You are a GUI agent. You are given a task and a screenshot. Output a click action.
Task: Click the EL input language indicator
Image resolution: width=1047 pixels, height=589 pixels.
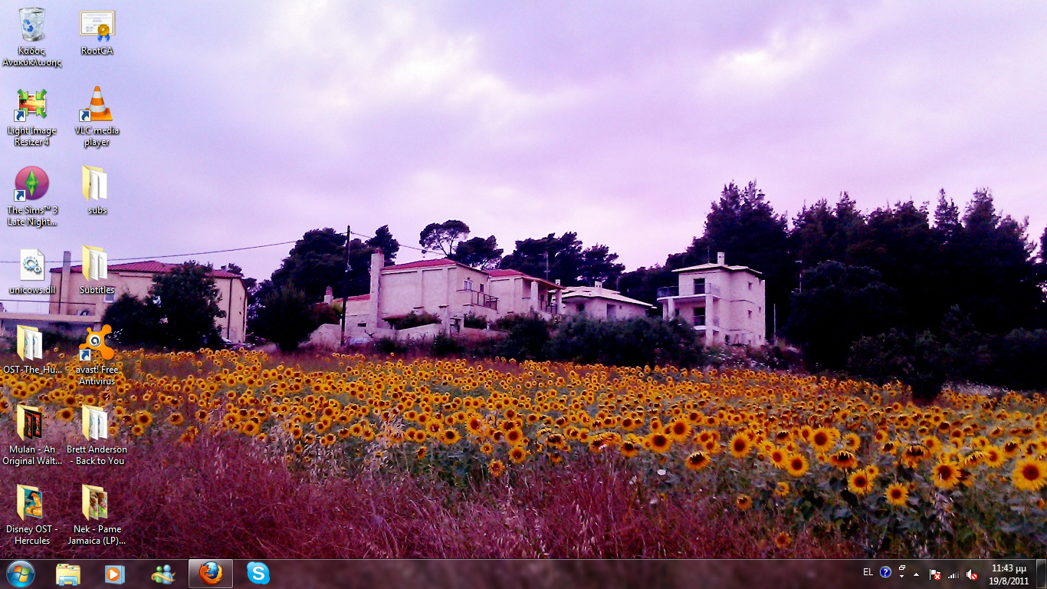(868, 572)
